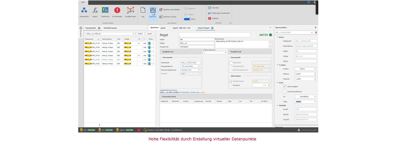Toggle the Abweichungsart checkbox
This screenshot has height=145, width=405.
coord(231,81)
